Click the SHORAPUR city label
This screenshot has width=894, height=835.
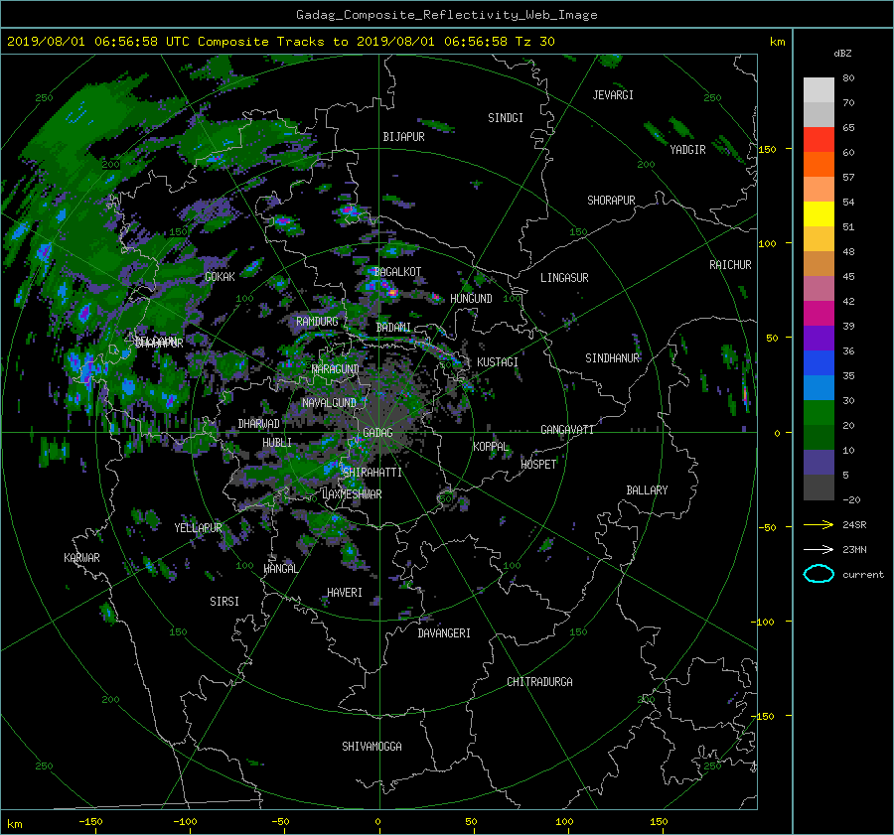click(x=611, y=201)
